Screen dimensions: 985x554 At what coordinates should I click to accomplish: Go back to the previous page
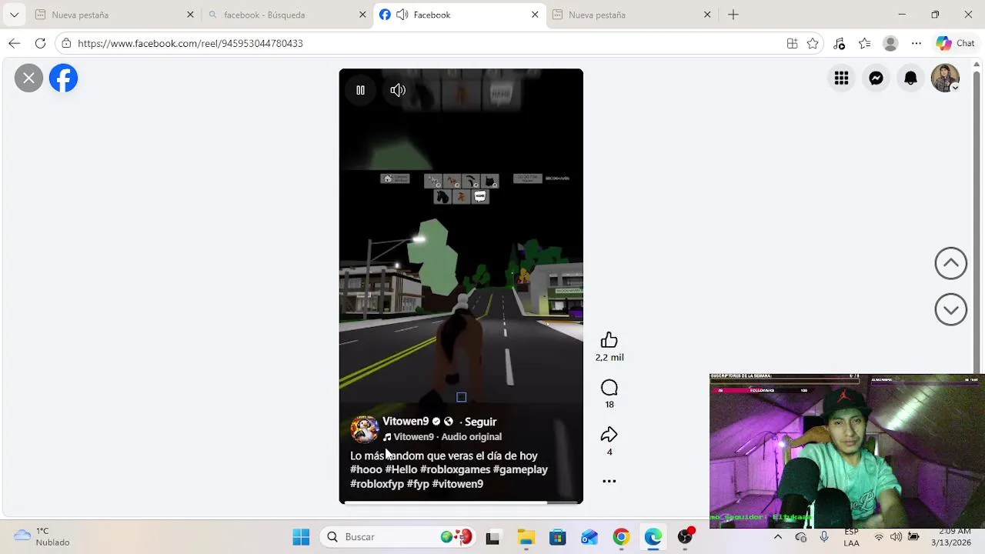(14, 43)
